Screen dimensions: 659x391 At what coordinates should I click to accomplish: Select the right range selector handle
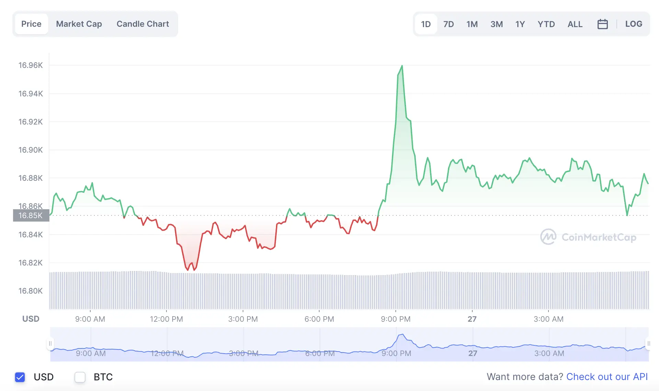point(649,343)
